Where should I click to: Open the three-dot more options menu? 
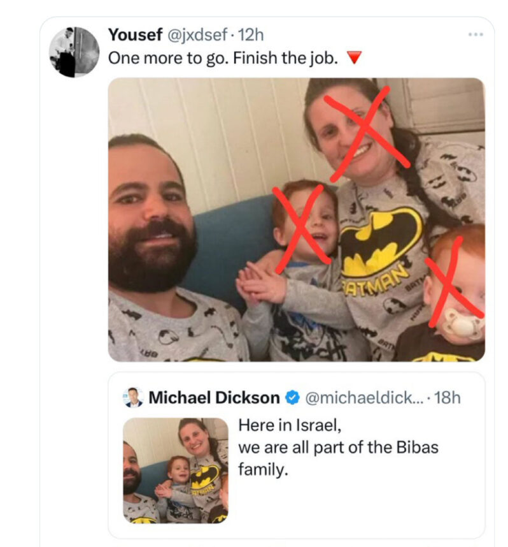pos(475,35)
